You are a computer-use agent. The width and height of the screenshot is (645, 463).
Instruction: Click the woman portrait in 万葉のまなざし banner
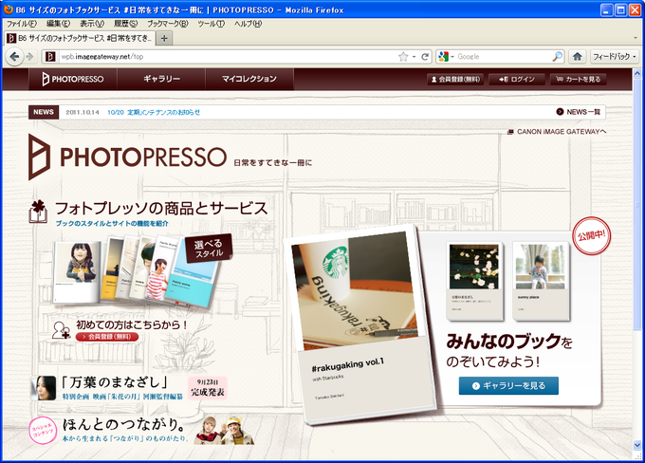pos(44,388)
